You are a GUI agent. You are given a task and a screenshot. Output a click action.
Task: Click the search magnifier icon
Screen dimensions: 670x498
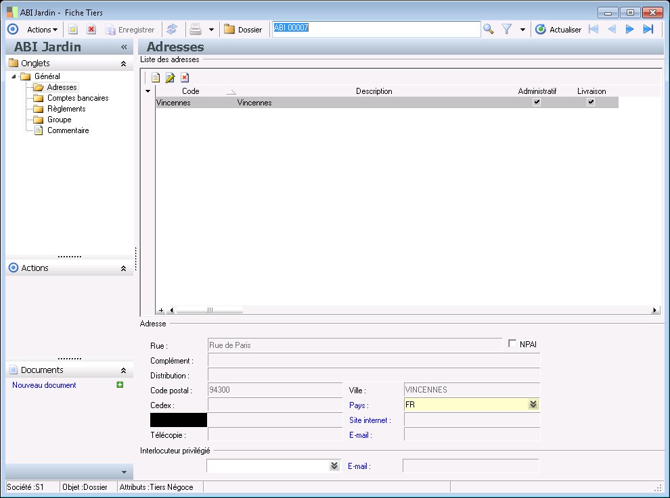click(488, 29)
